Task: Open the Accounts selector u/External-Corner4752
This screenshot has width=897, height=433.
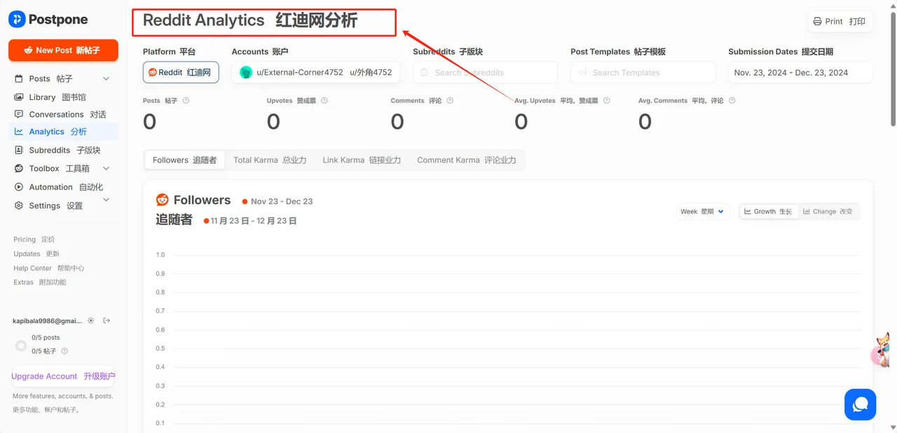Action: pyautogui.click(x=316, y=72)
